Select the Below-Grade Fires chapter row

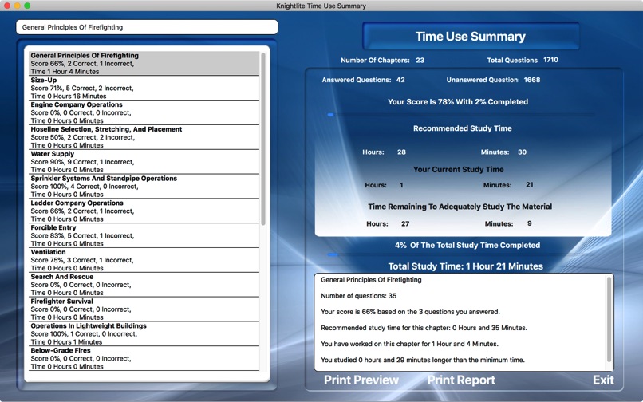144,358
